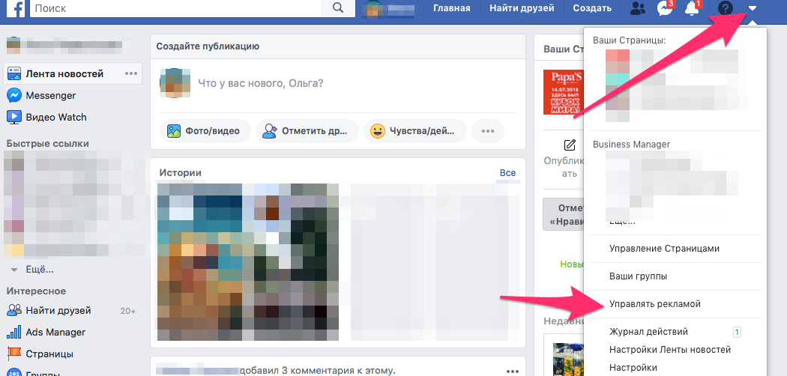787x376 pixels.
Task: Open Ads Manager in sidebar
Action: click(x=46, y=333)
